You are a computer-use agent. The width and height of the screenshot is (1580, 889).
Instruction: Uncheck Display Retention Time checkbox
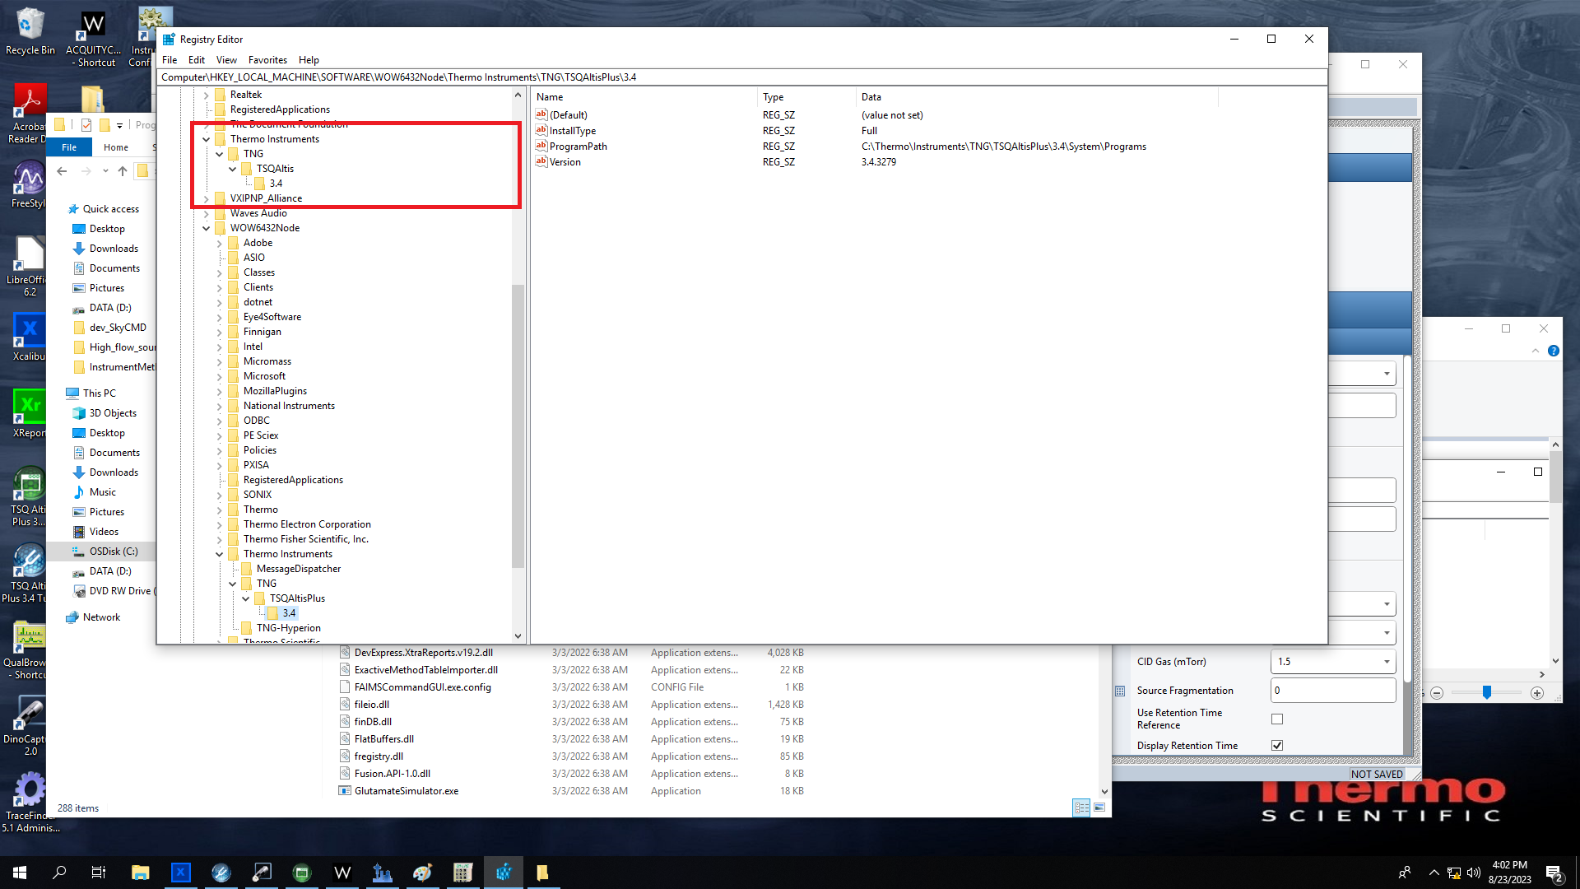tap(1277, 745)
